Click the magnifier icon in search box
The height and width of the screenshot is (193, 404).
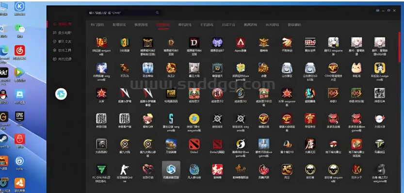coord(157,13)
